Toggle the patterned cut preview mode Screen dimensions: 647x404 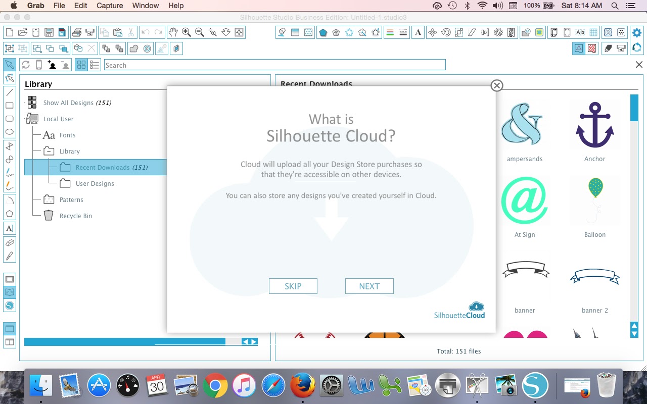coord(592,48)
